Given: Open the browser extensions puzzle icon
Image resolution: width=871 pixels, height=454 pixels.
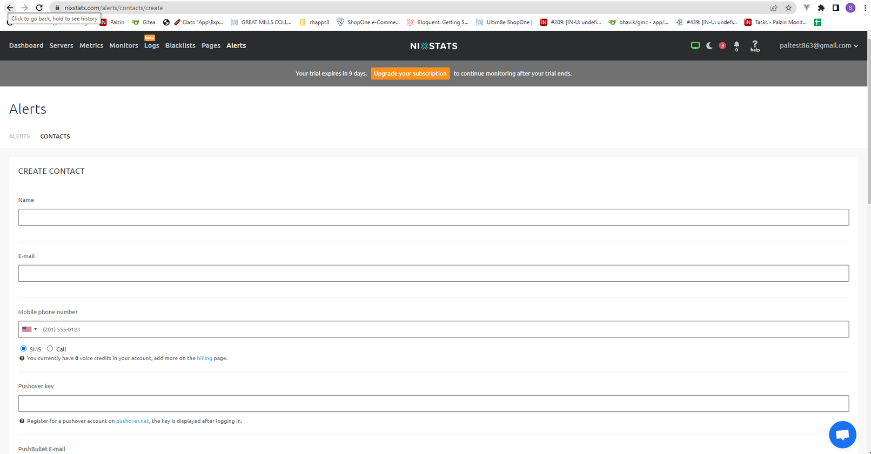Looking at the screenshot, I should [821, 8].
